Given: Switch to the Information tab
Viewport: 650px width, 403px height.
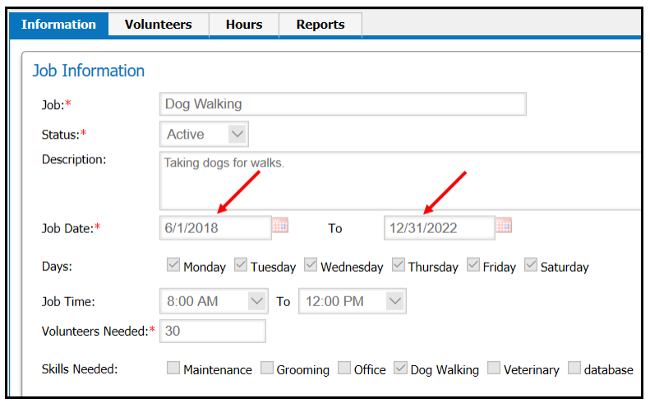Looking at the screenshot, I should 59,25.
